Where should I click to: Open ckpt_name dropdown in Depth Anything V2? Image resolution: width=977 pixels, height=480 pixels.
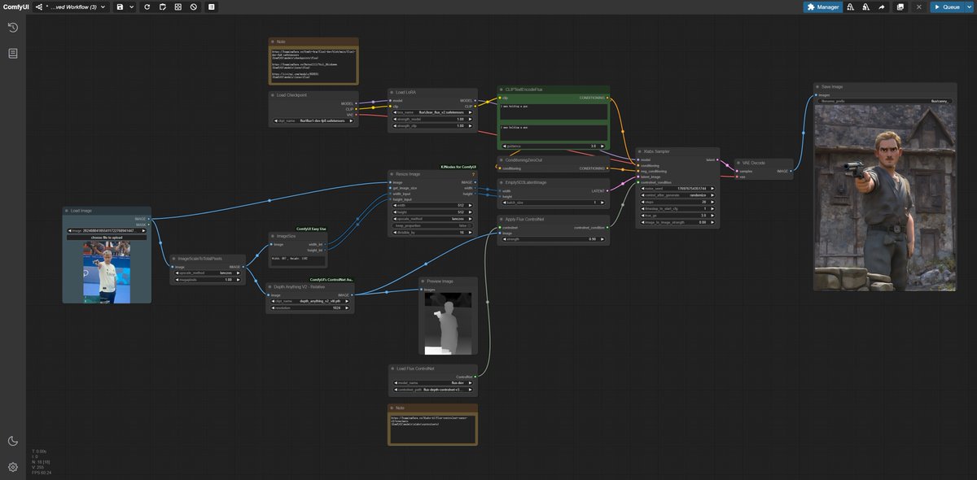pyautogui.click(x=310, y=301)
